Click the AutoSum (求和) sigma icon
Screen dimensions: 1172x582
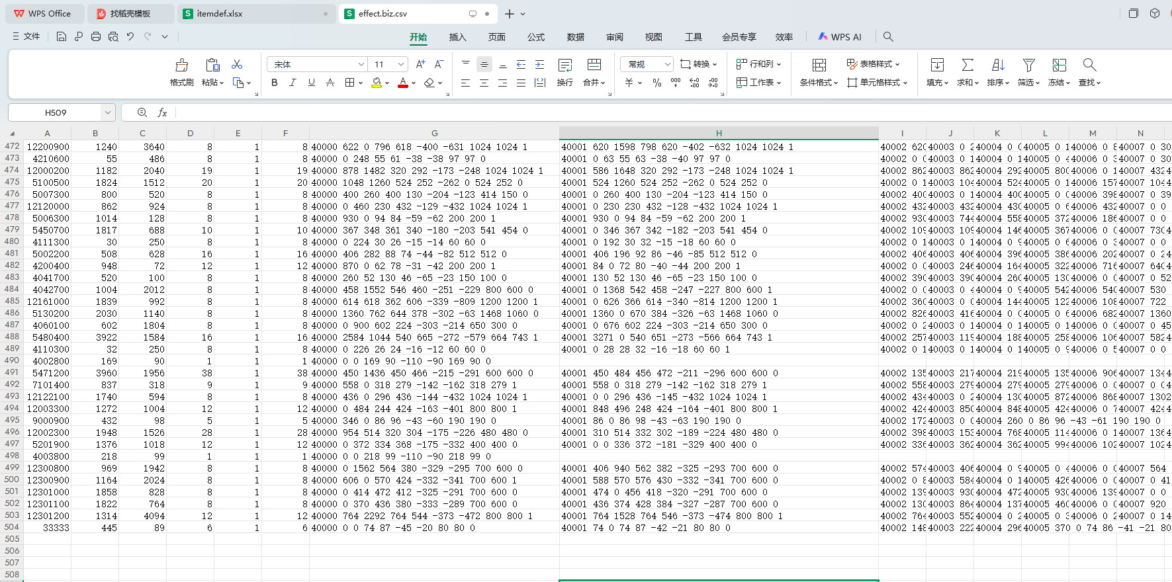pyautogui.click(x=968, y=65)
